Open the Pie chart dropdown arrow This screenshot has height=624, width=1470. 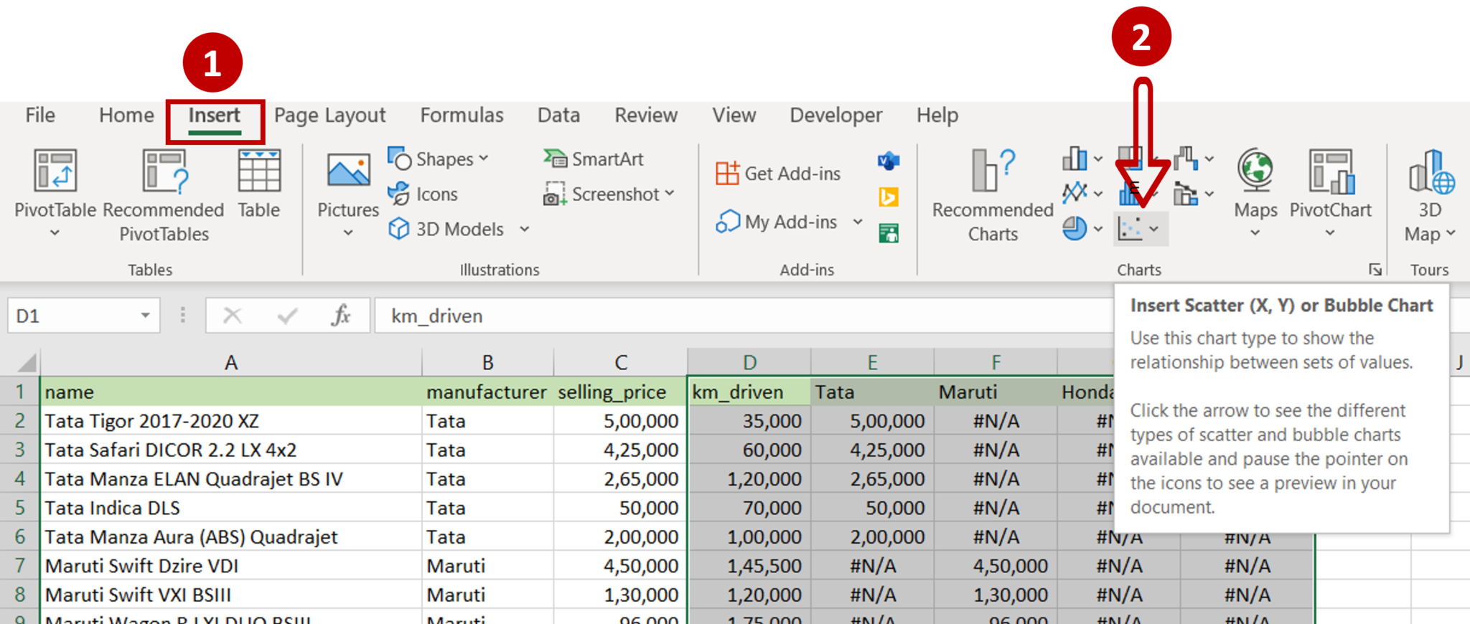[1098, 230]
